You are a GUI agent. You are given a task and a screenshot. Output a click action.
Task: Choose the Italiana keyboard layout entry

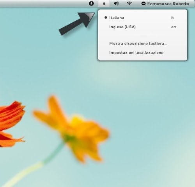click(x=143, y=18)
